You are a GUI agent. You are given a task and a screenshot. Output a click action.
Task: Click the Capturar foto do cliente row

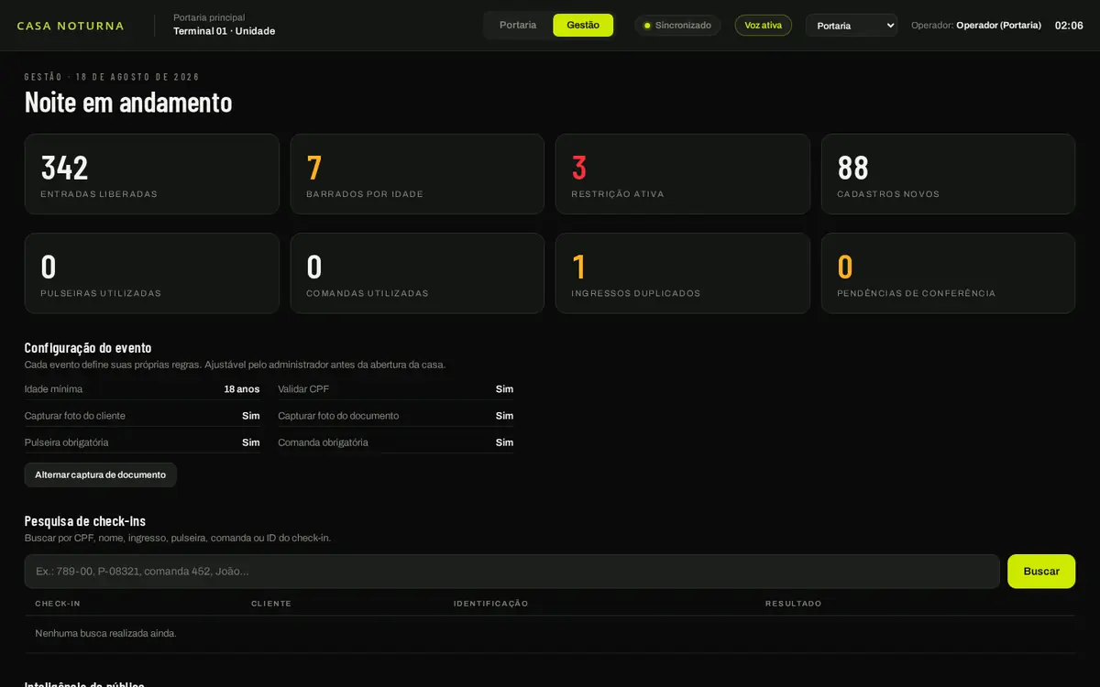coord(142,416)
